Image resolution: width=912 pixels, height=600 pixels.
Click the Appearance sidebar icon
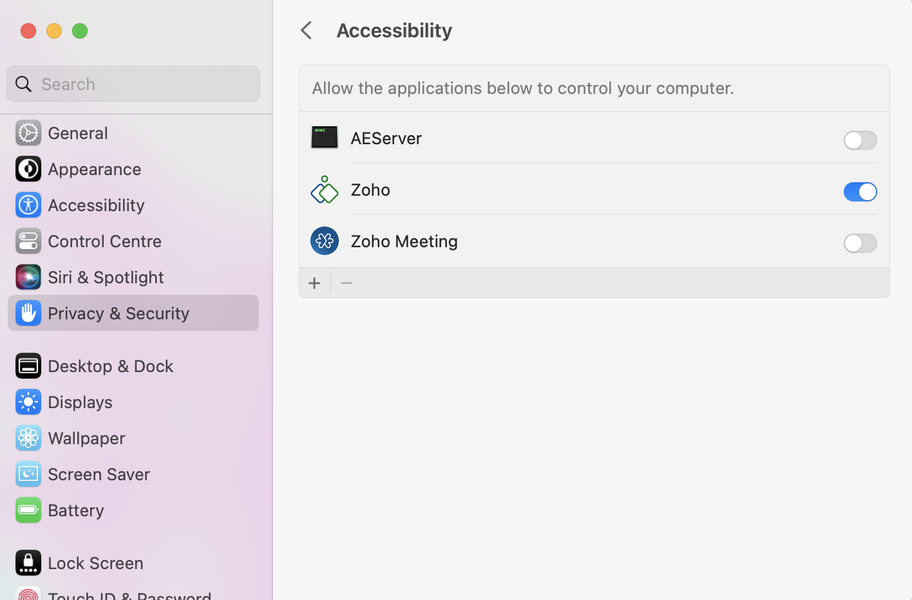(28, 169)
